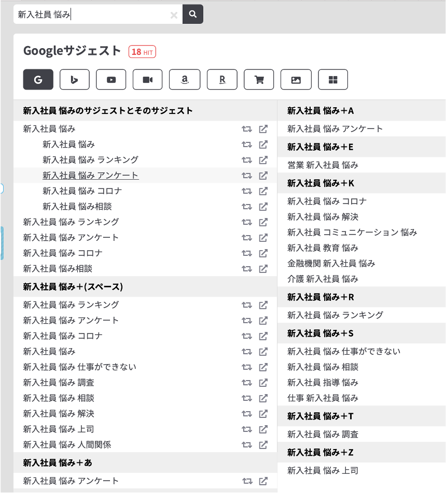
Task: Click 新入社員 コミュニケーション 悩み keyword
Action: (x=352, y=233)
